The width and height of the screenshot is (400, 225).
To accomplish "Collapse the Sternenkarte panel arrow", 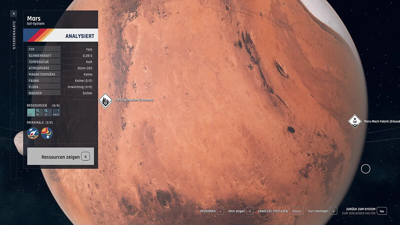I will (x=13, y=14).
